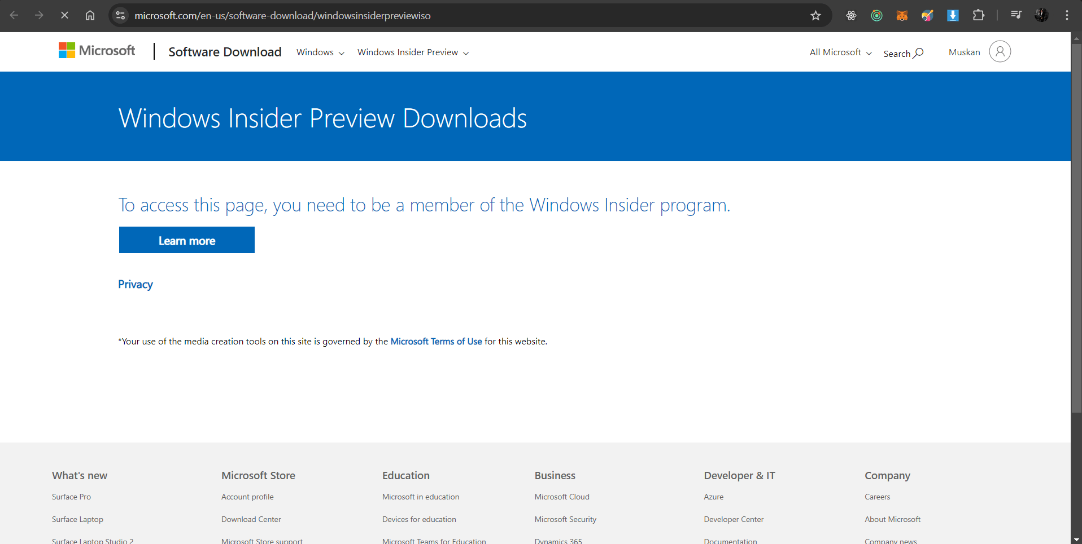Image resolution: width=1082 pixels, height=544 pixels.
Task: Click the colorful paint extension icon
Action: (x=927, y=15)
